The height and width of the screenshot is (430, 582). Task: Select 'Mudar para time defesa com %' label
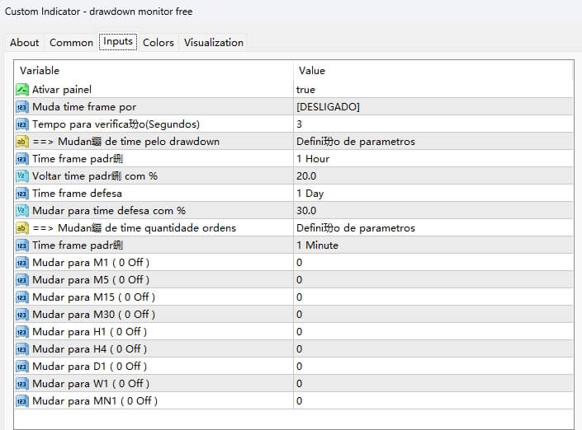[x=109, y=211]
